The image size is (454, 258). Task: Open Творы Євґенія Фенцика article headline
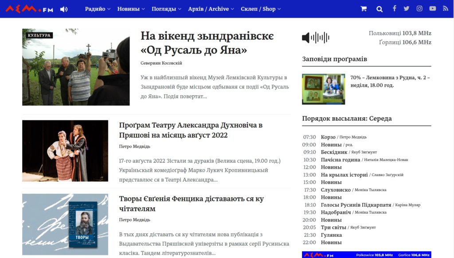click(x=191, y=204)
